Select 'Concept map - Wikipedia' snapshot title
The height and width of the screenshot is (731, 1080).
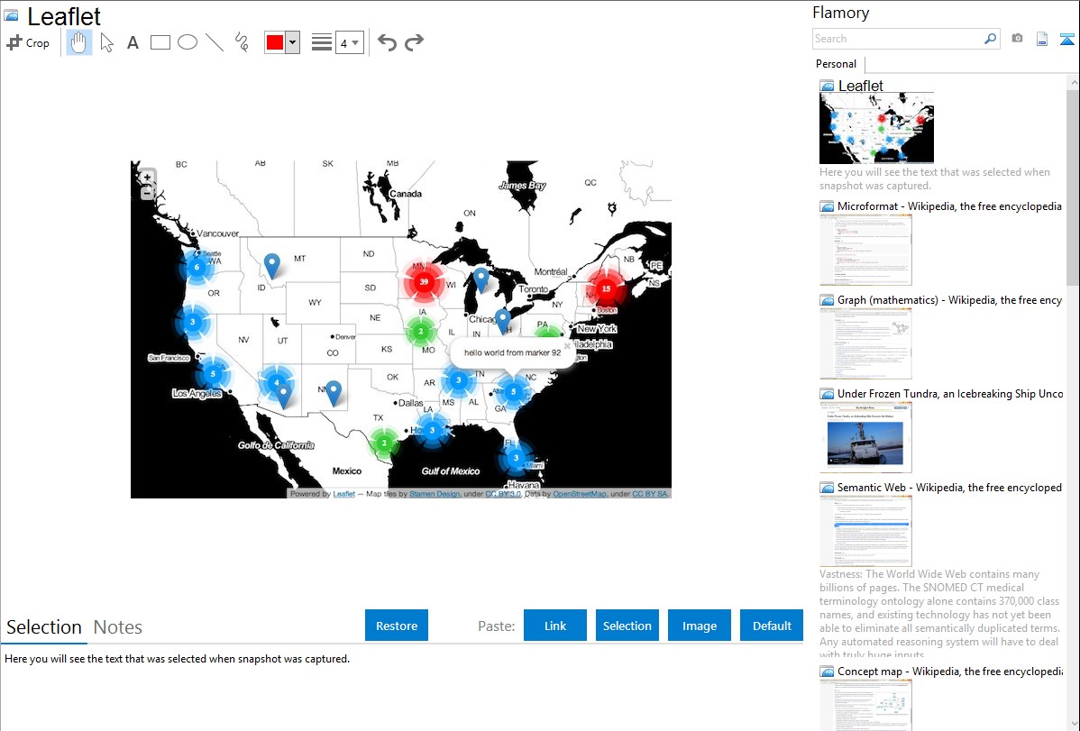tap(949, 671)
